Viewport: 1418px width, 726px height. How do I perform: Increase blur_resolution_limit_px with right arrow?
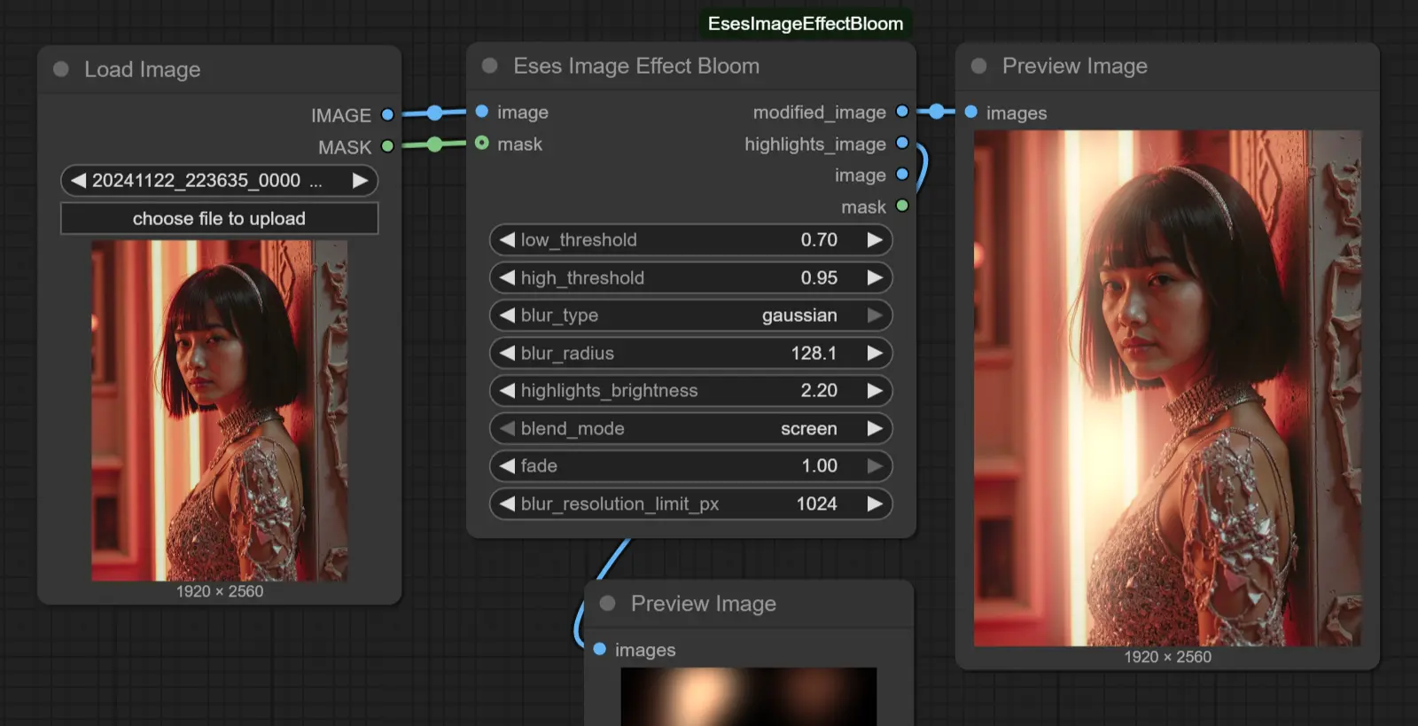(x=875, y=504)
